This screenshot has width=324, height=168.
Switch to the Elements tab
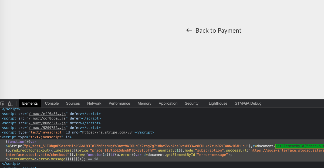tap(30, 103)
